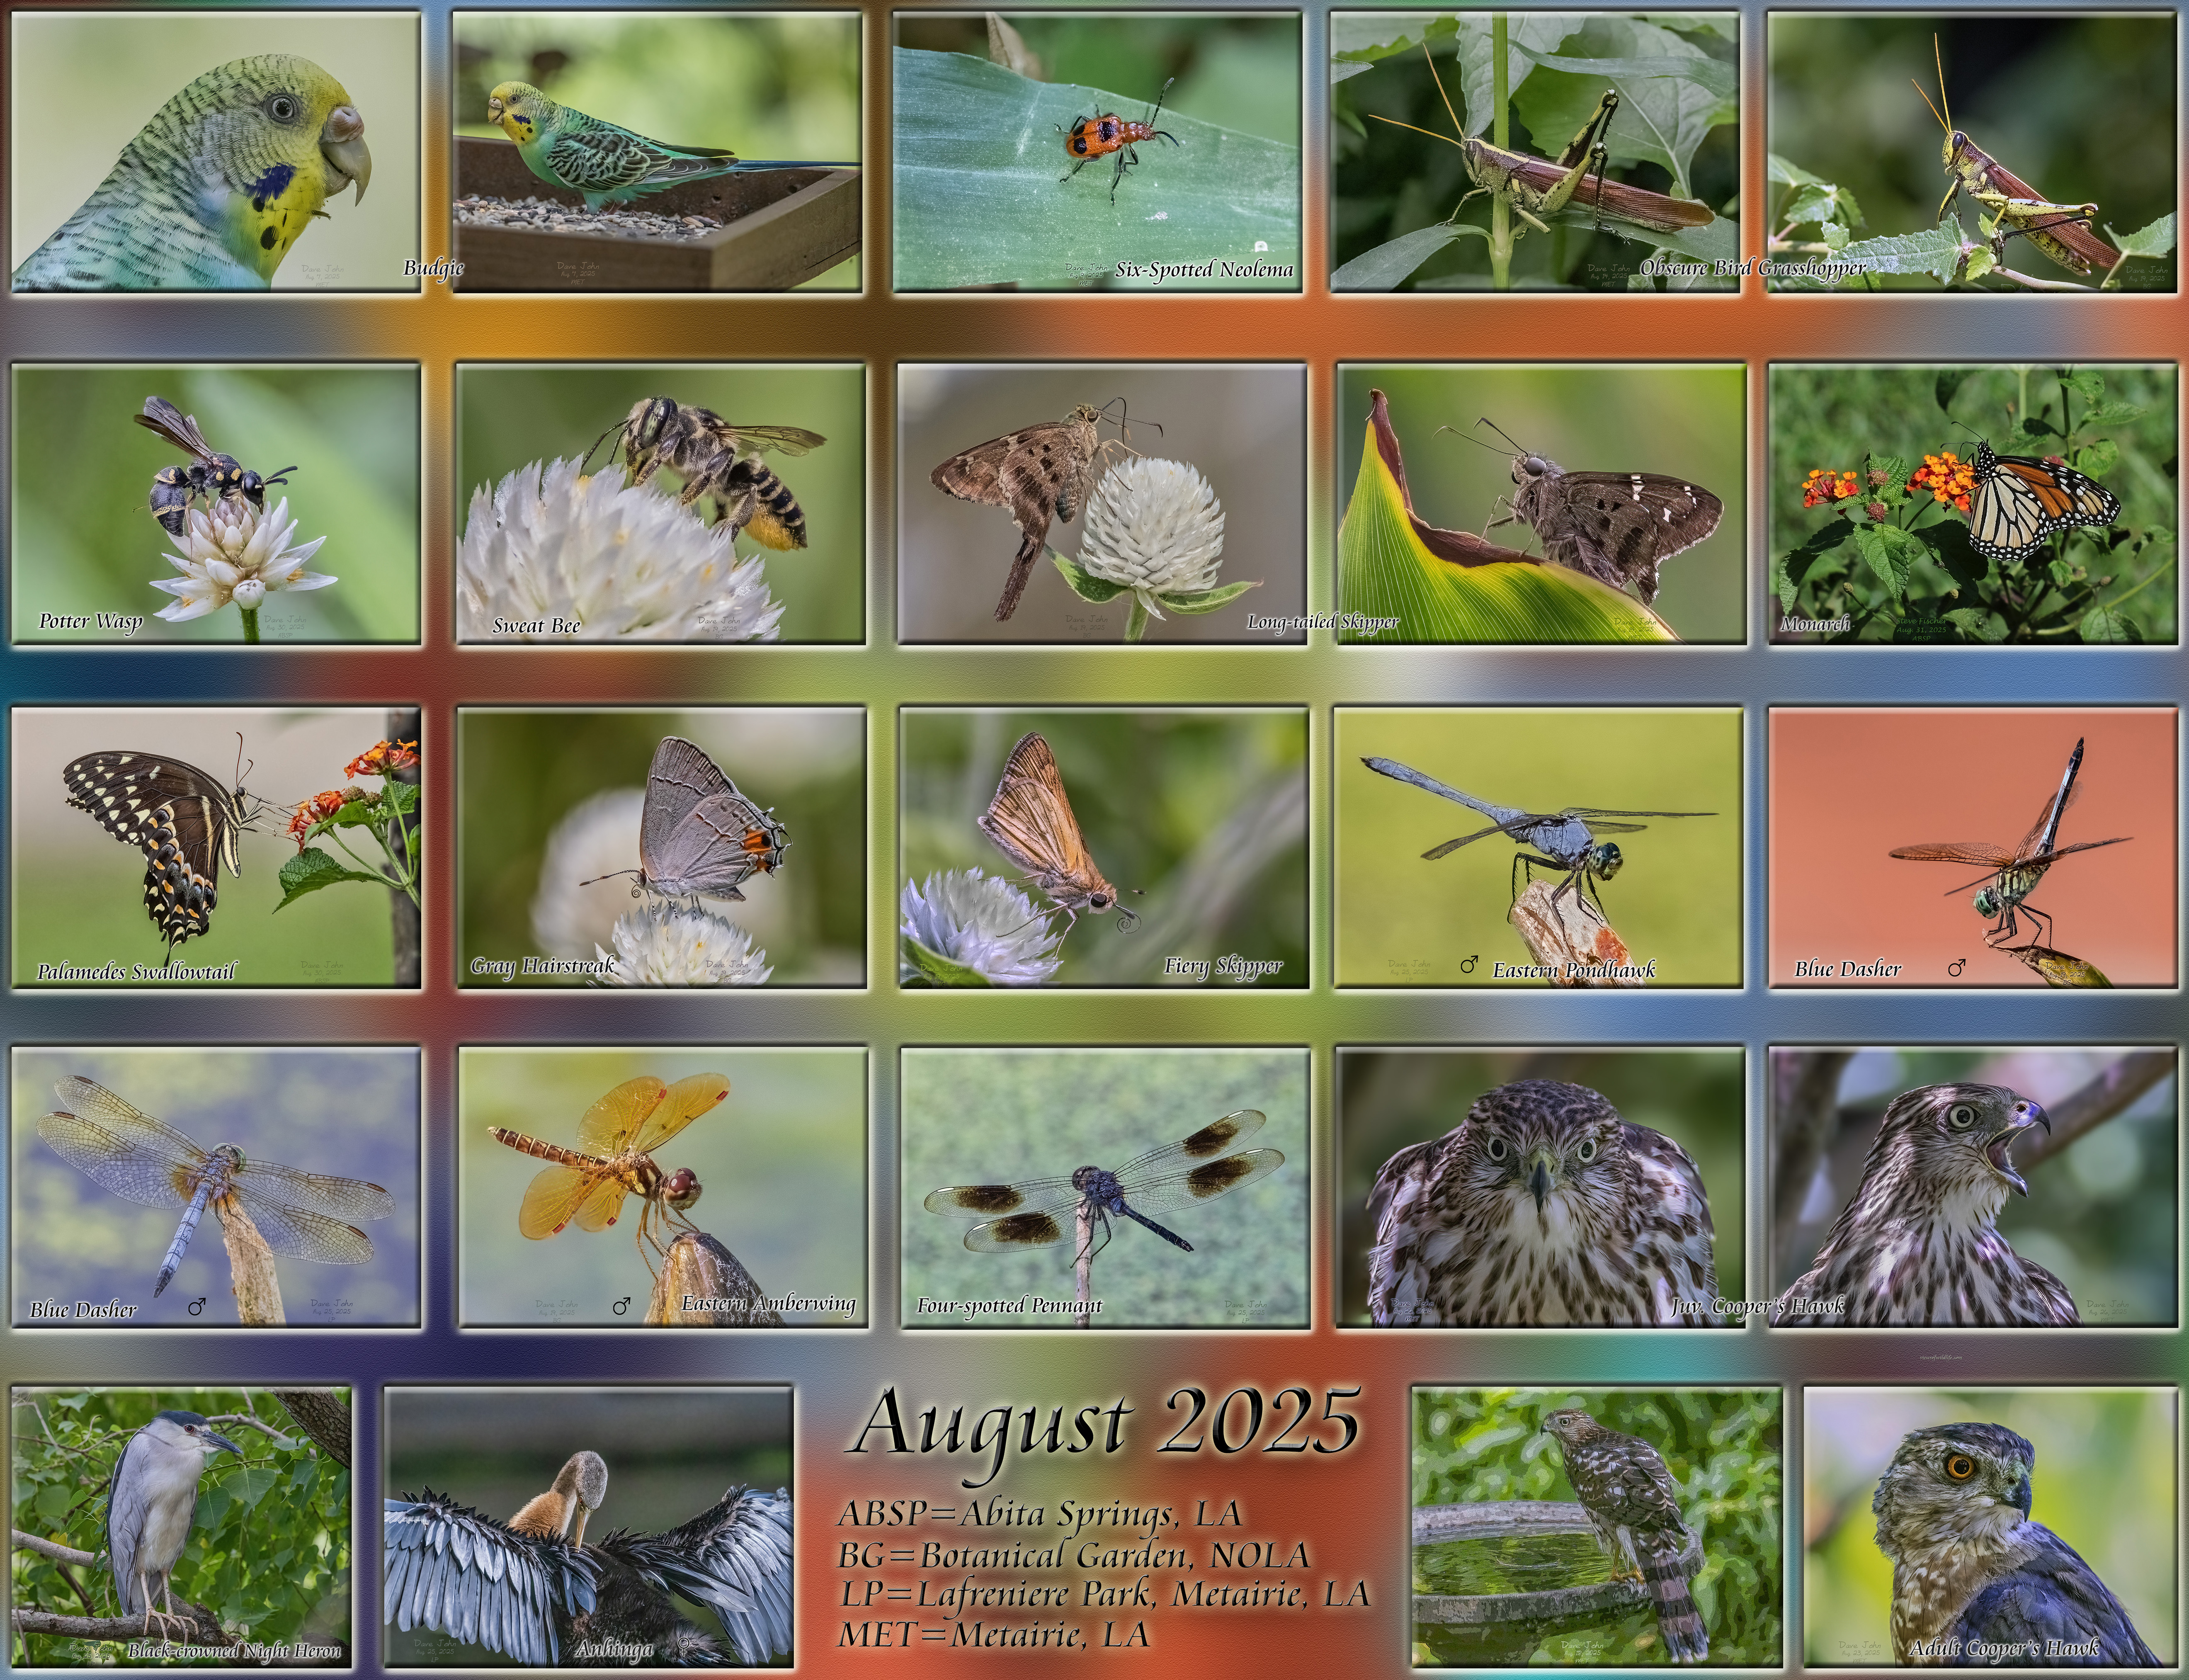The width and height of the screenshot is (2189, 1680).
Task: Select the Four-spotted Pennant photo
Action: coord(1104,1186)
